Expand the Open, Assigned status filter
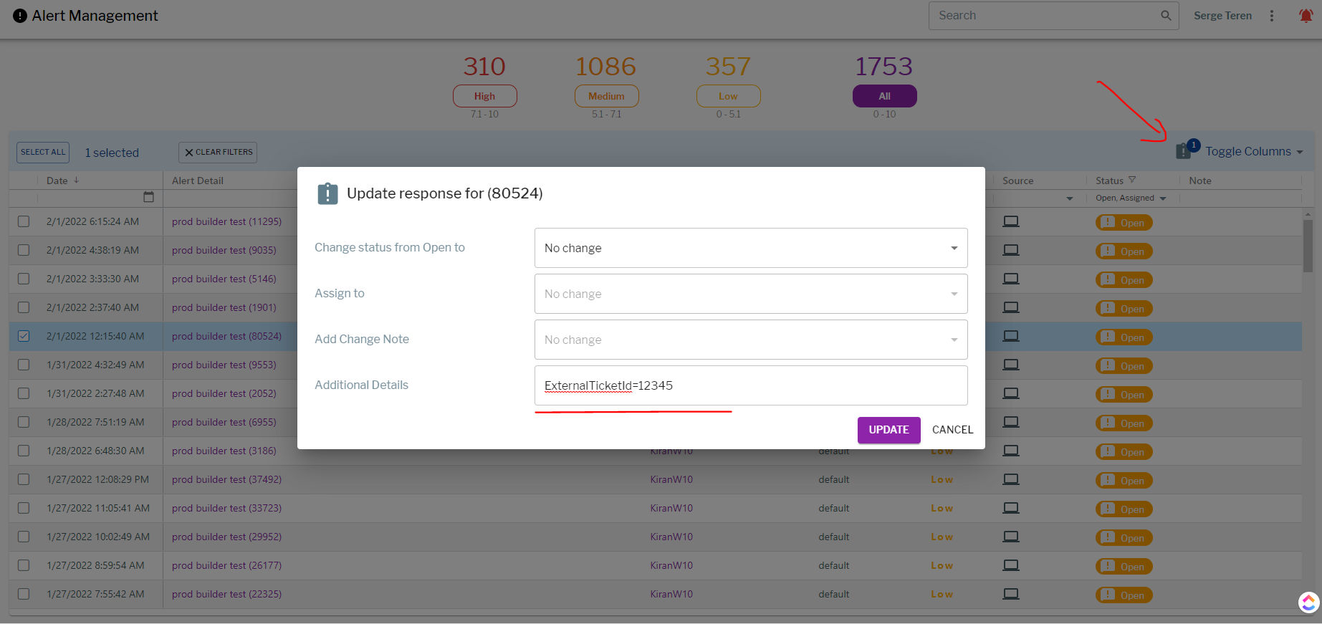The height and width of the screenshot is (624, 1322). coord(1162,198)
